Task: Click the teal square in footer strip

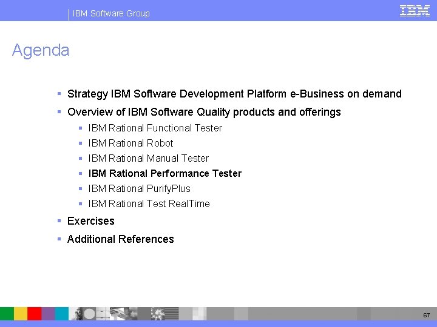Action: [x=61, y=314]
